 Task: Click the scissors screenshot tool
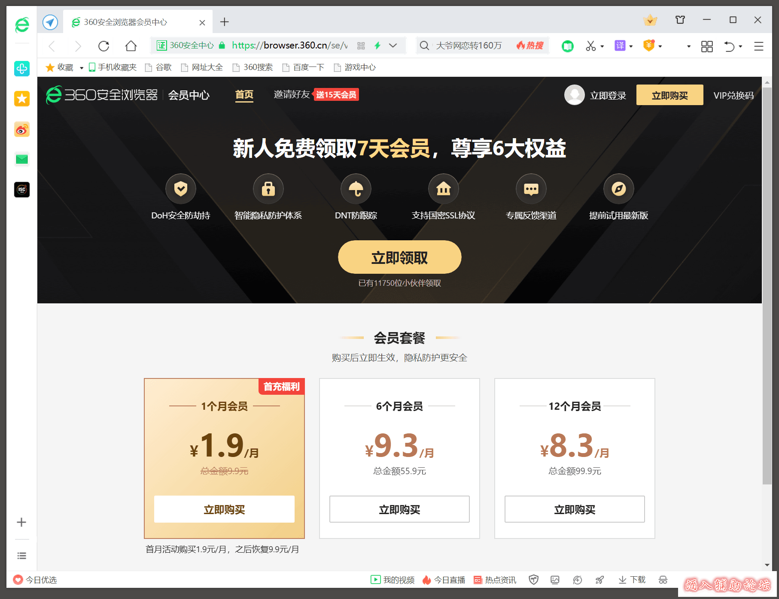pos(591,46)
